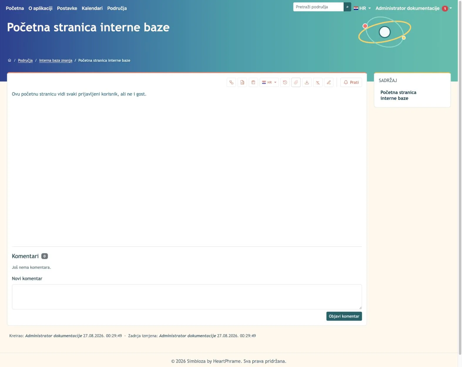Click the text 'Još nema komentara.'
The height and width of the screenshot is (367, 462).
tap(31, 267)
